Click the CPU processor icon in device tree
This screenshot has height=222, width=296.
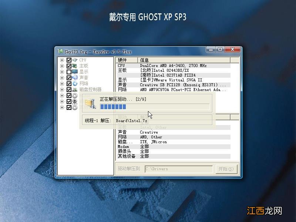tap(75, 60)
